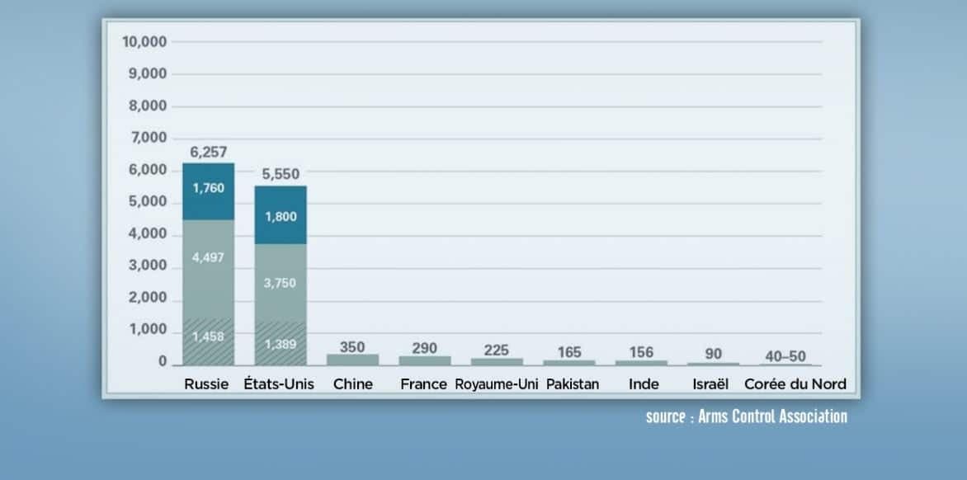
Task: Click the Russie axis label
Action: (207, 384)
